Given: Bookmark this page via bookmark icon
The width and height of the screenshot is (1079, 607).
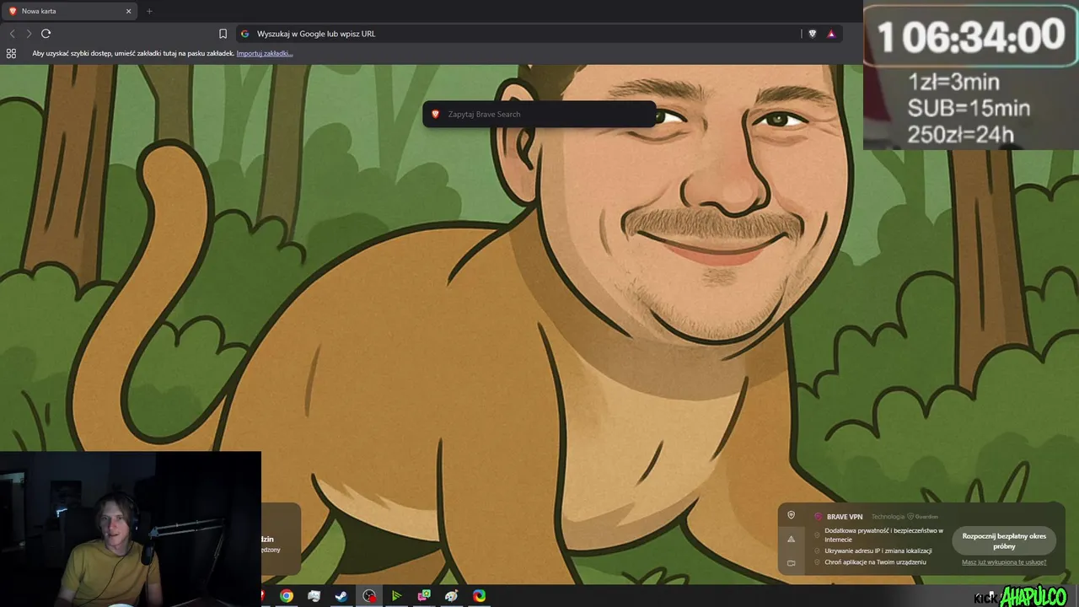Looking at the screenshot, I should coord(223,34).
